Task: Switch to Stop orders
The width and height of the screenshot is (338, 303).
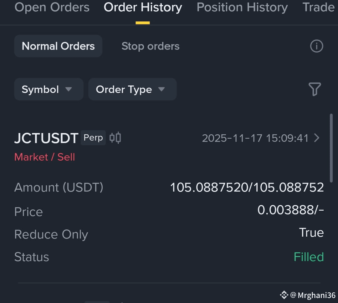Action: 151,46
